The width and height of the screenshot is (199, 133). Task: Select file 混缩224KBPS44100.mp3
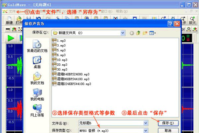(72, 84)
